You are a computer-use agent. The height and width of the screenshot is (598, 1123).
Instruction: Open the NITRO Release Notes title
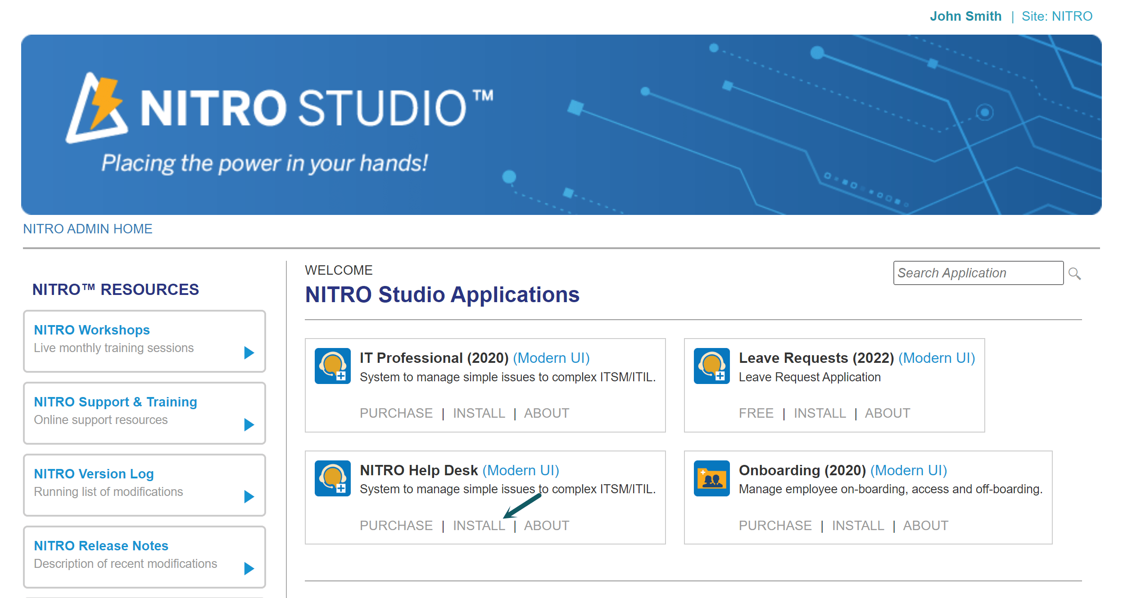(101, 546)
